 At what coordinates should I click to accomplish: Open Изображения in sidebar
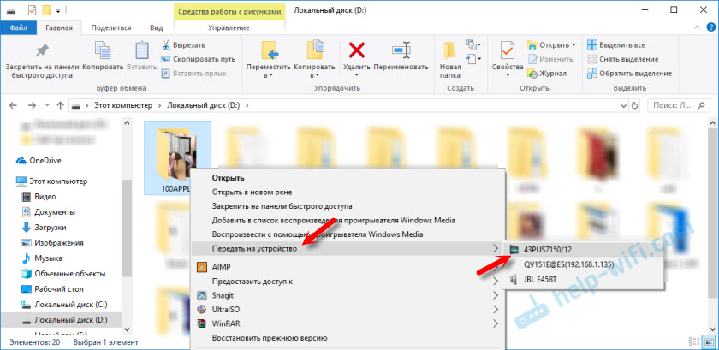(52, 243)
